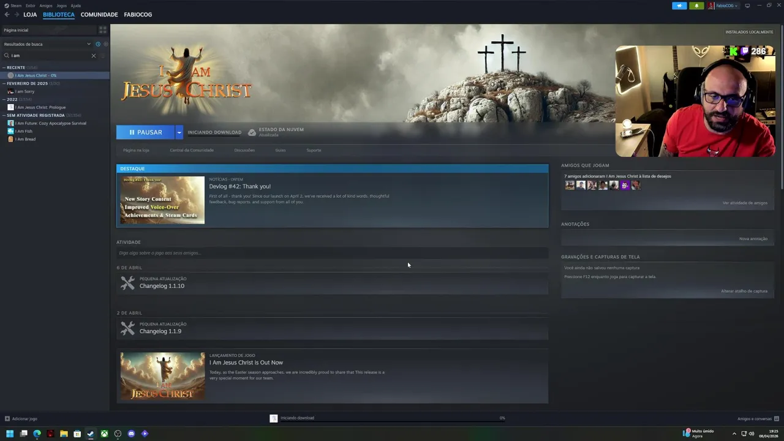Click the wrench icon for Changelog 1.1.9
This screenshot has height=441, width=784.
pos(127,328)
